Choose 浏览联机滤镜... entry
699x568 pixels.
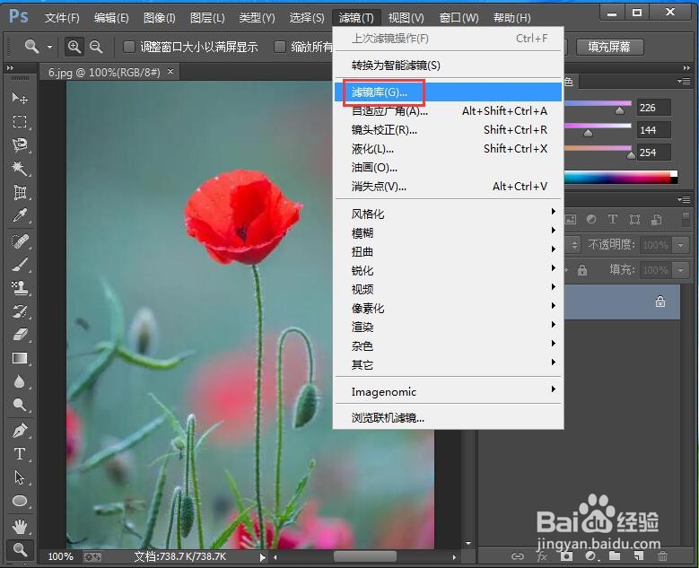pyautogui.click(x=449, y=417)
